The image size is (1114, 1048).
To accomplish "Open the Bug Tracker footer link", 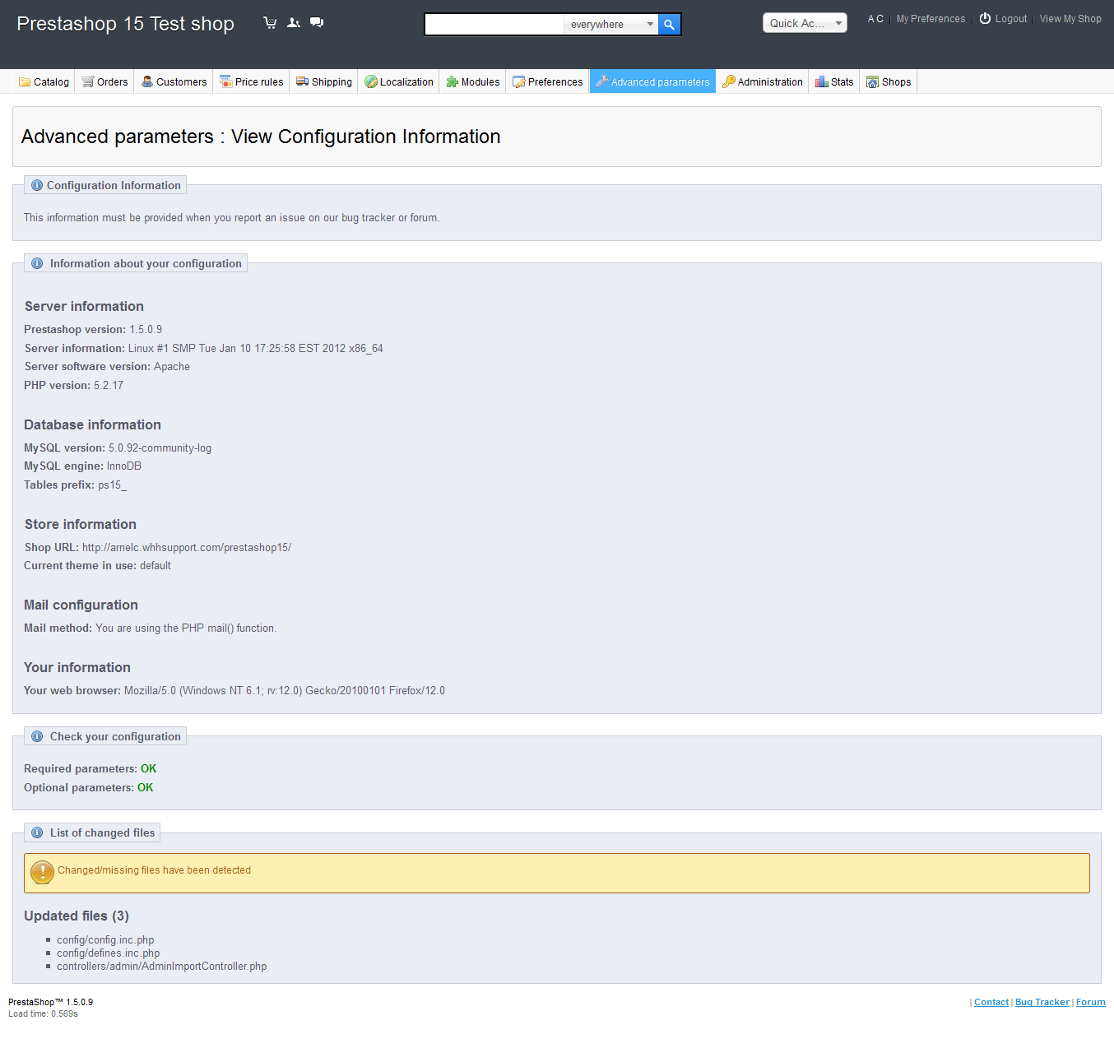I will click(1042, 1002).
